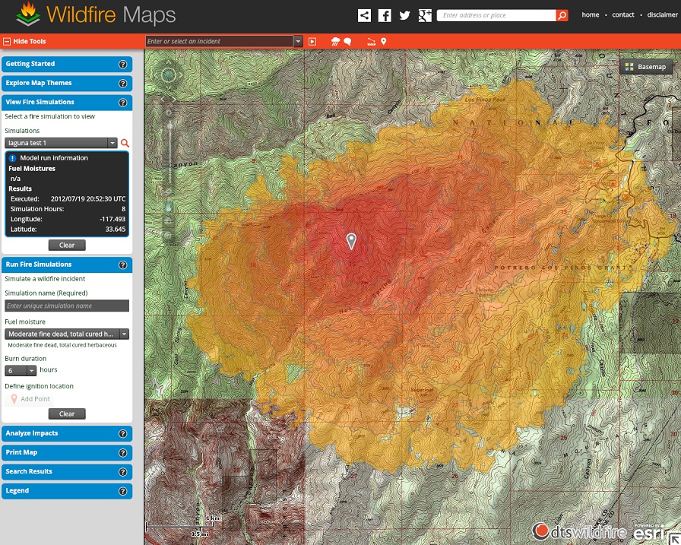Open the Enter or select an incident dropdown

pyautogui.click(x=299, y=42)
